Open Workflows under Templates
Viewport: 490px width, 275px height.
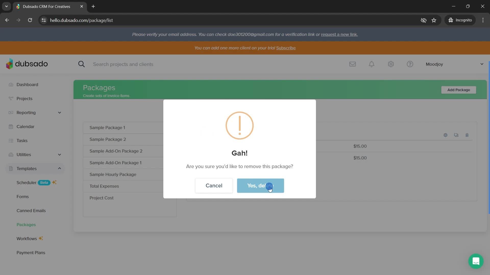[30, 239]
